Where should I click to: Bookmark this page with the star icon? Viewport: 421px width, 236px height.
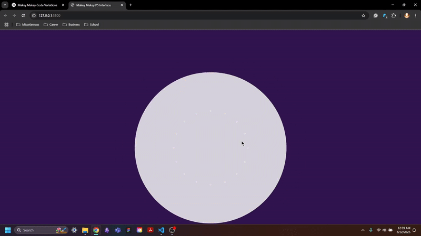pyautogui.click(x=363, y=16)
